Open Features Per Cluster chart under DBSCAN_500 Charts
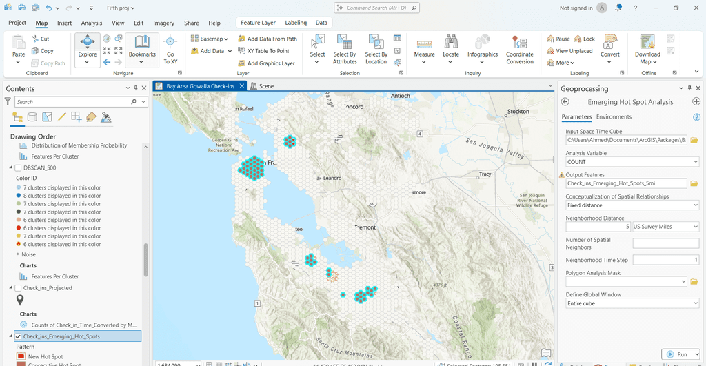 coord(55,276)
